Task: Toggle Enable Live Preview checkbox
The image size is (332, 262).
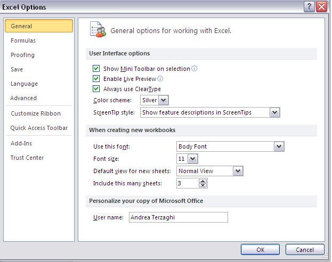Action: (96, 79)
